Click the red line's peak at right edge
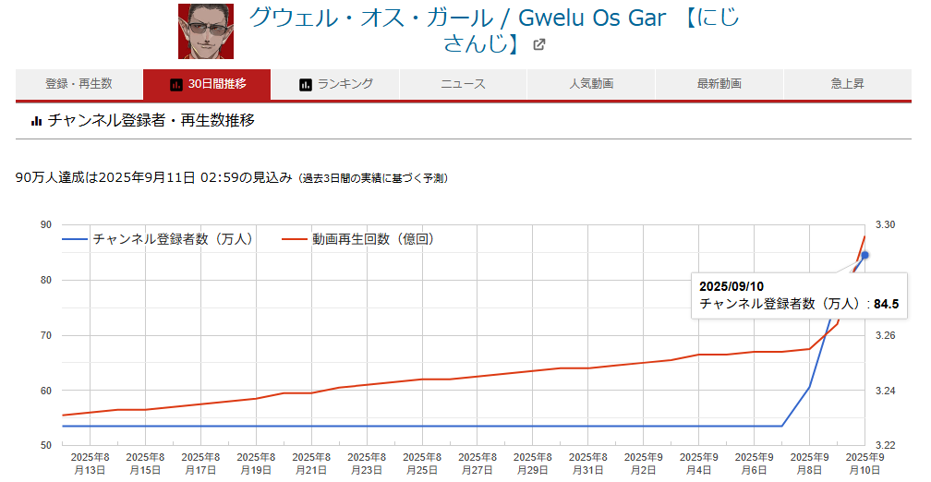 864,236
